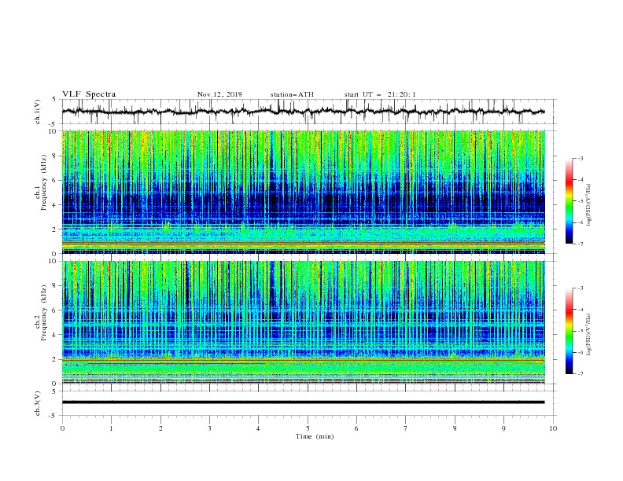Click the ch.1 spectrogram plot
This screenshot has height=481, width=623.
tap(304, 192)
